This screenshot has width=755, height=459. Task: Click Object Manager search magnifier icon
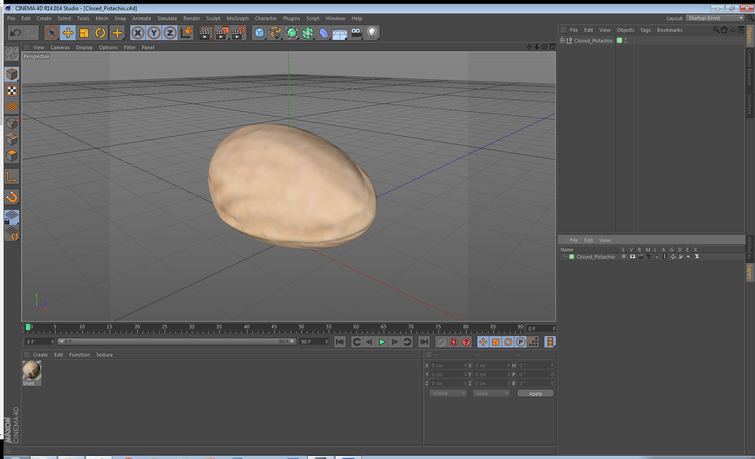coord(716,30)
